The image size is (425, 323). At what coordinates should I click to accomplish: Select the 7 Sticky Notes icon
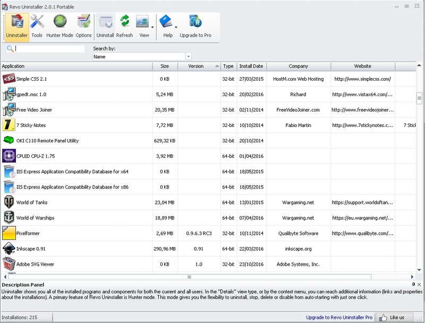(8, 125)
